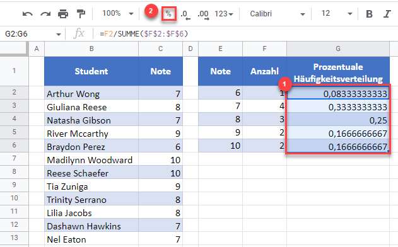
Task: Click the Anzahl header cell
Action: 264,71
